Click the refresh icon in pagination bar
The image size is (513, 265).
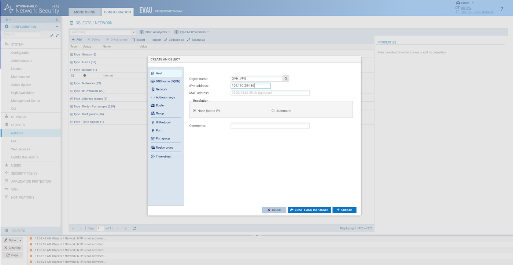pos(134,228)
